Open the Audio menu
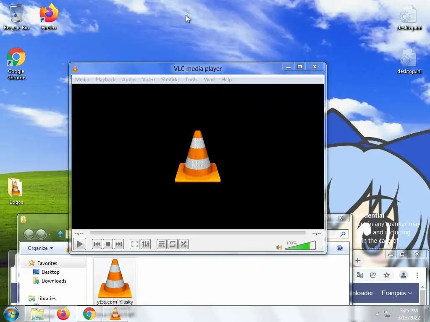The width and height of the screenshot is (430, 322). click(129, 80)
